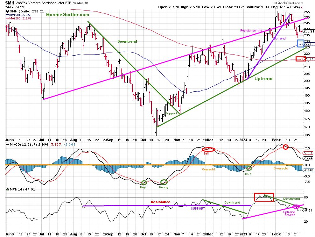Click the 165 price label on right axis

pyautogui.click(x=307, y=135)
